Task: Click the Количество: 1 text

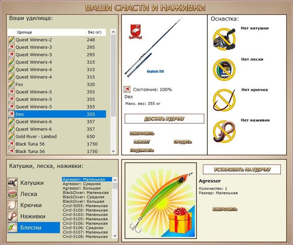Action: (213, 188)
